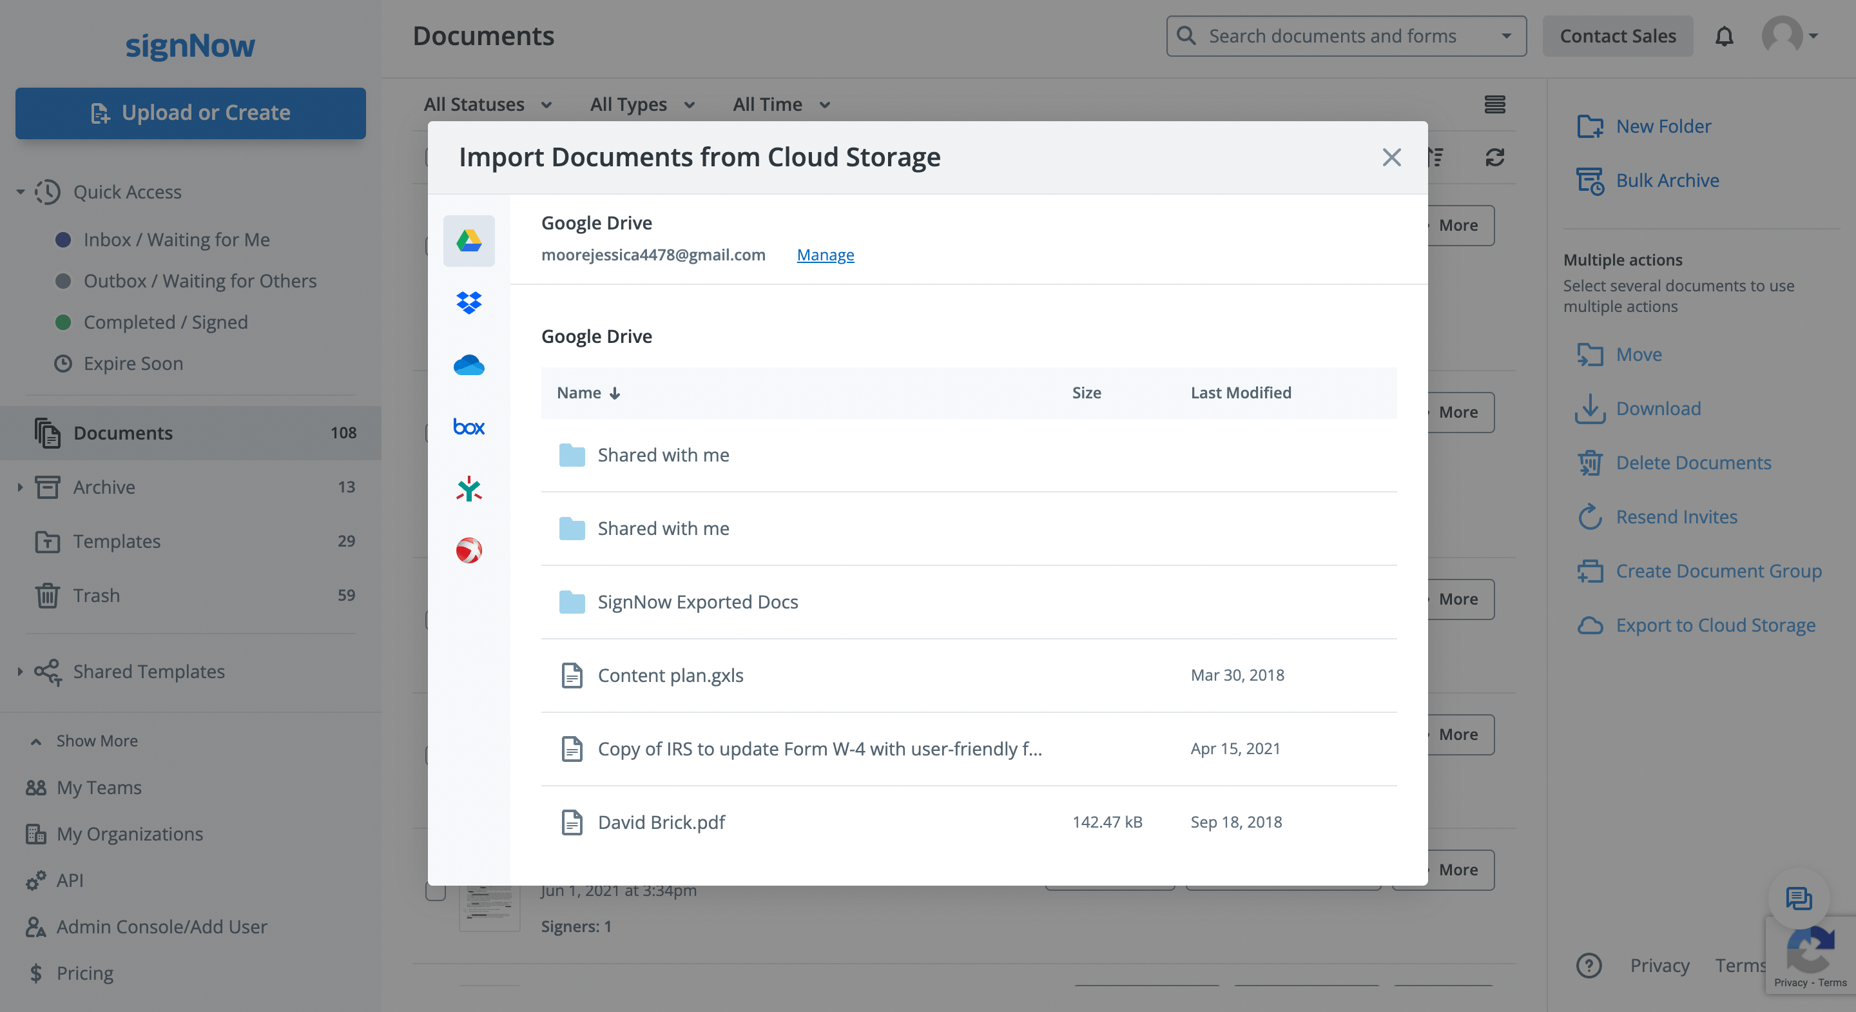Viewport: 1856px width, 1012px height.
Task: Click the notification bell icon
Action: [x=1723, y=36]
